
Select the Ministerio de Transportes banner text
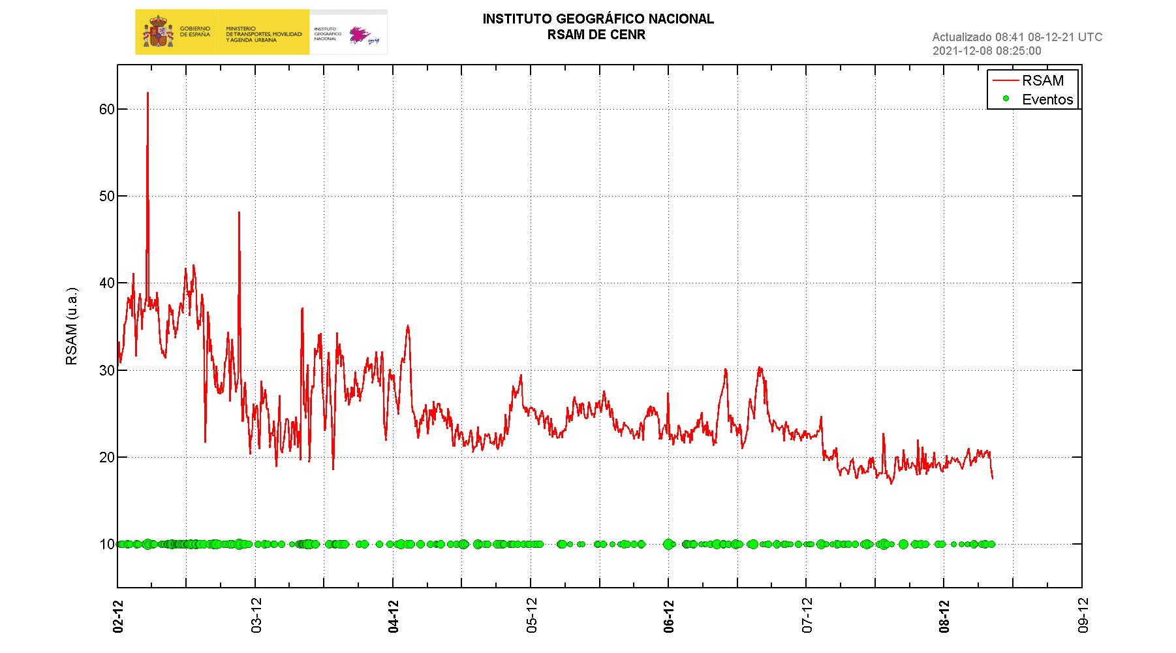tap(264, 35)
